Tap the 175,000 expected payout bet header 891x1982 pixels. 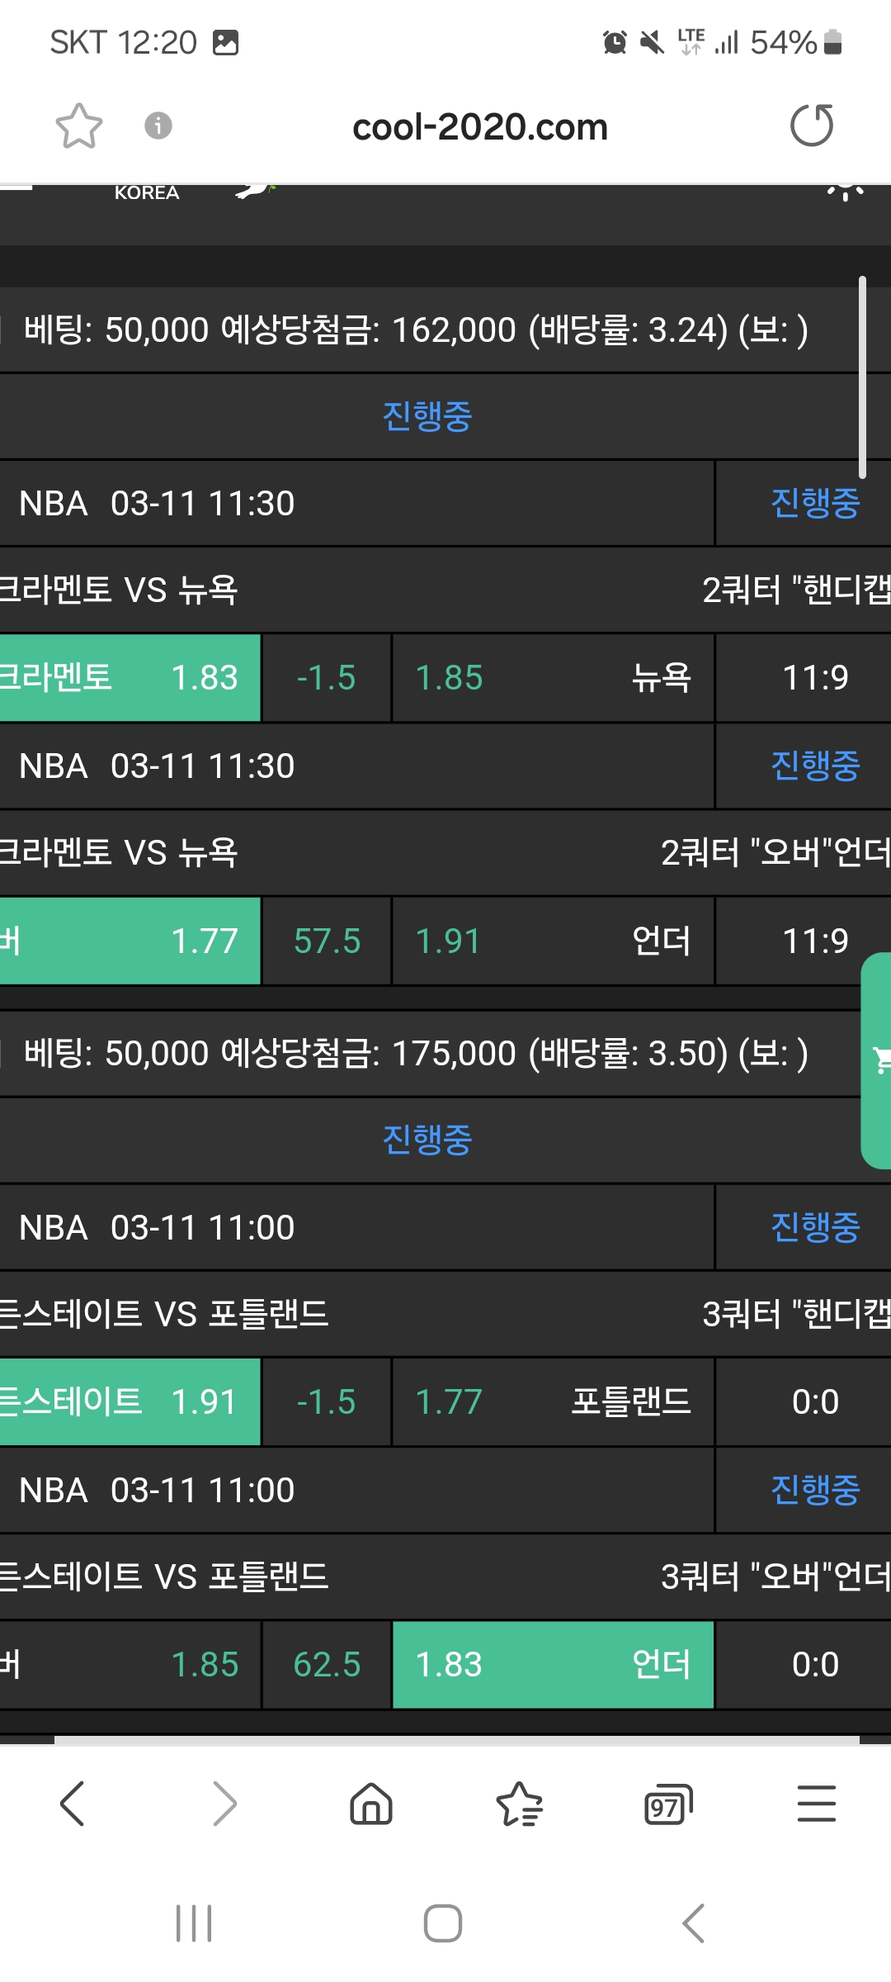[416, 1054]
